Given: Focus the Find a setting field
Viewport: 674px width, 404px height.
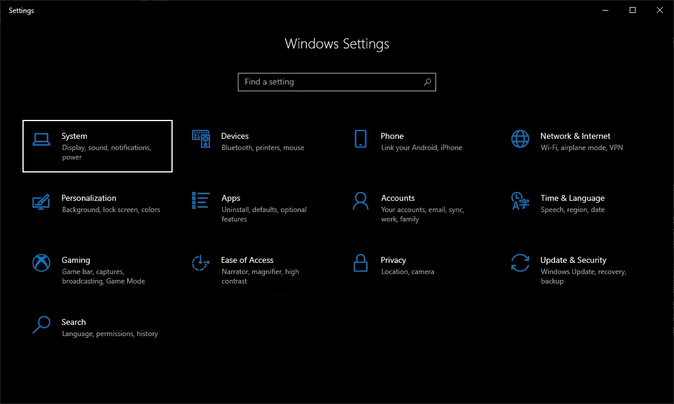Looking at the screenshot, I should (337, 82).
